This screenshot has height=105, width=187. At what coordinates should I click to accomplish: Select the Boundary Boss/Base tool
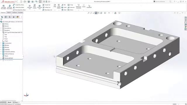click(19, 10)
